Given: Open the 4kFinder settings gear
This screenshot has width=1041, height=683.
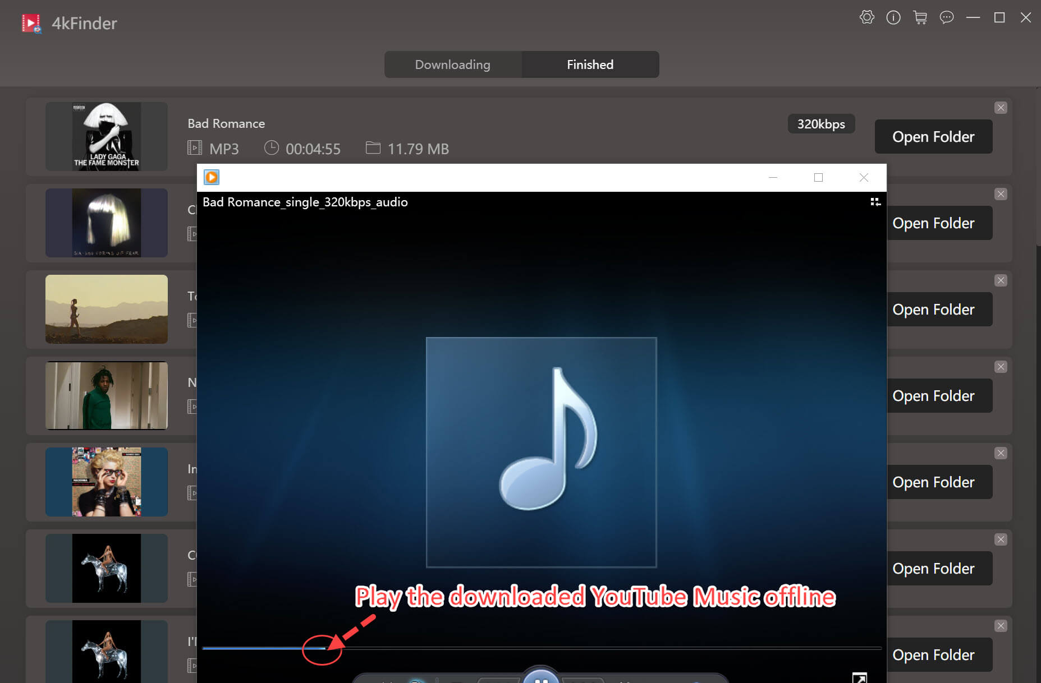Looking at the screenshot, I should (x=867, y=17).
